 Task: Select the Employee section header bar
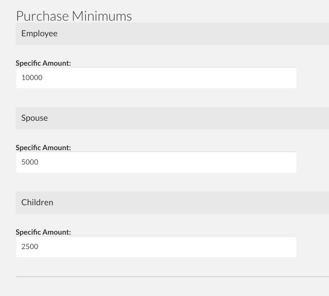[x=172, y=34]
